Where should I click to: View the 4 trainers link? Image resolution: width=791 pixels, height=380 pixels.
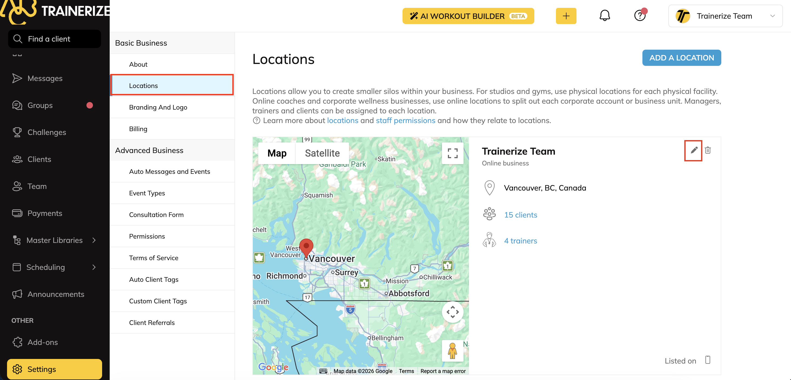pyautogui.click(x=521, y=241)
